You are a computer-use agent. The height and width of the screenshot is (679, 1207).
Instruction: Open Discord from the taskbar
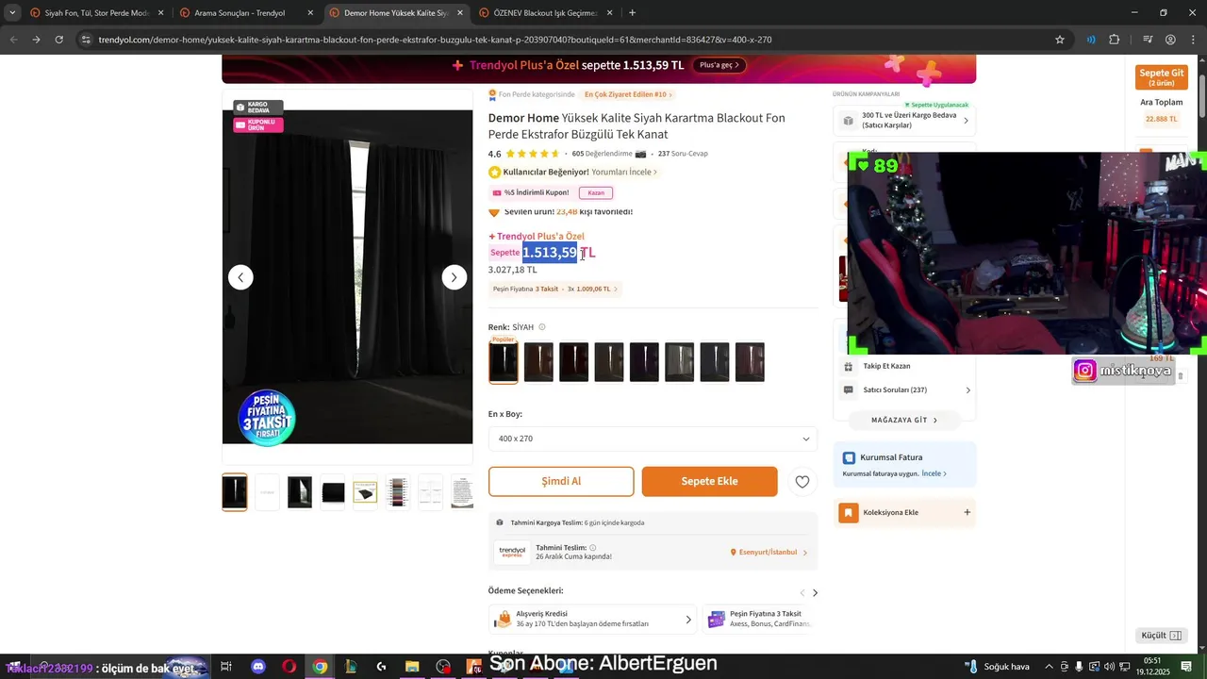click(258, 667)
